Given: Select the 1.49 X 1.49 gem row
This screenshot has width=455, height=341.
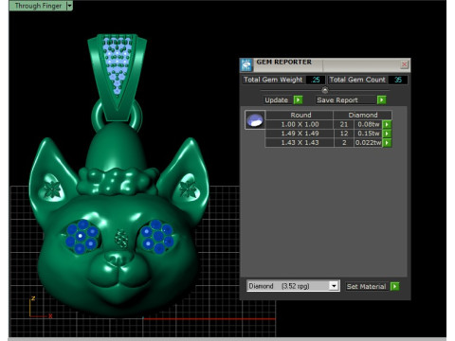Looking at the screenshot, I should (329, 134).
